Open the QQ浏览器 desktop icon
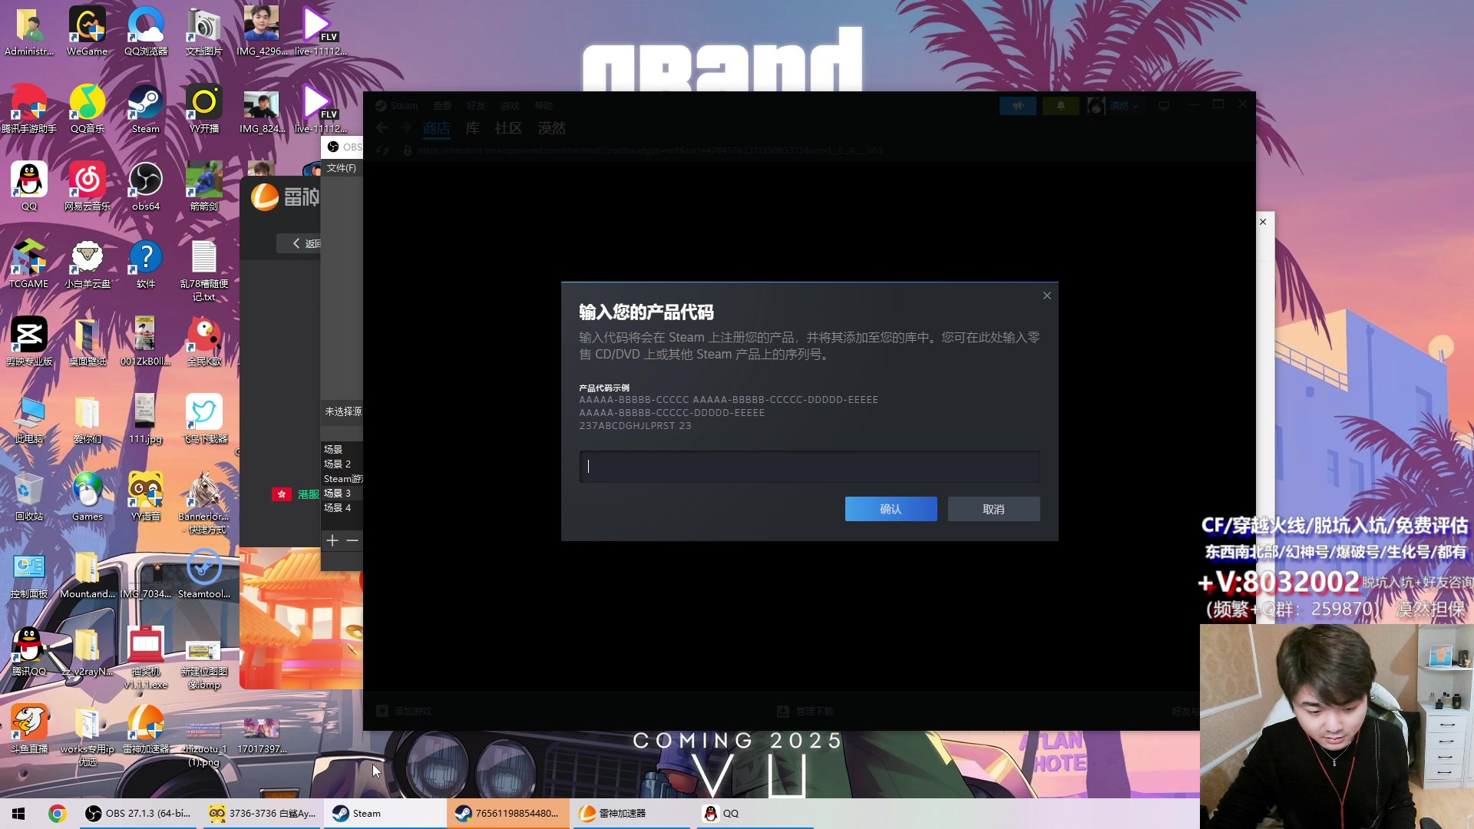Viewport: 1474px width, 829px height. (x=146, y=31)
